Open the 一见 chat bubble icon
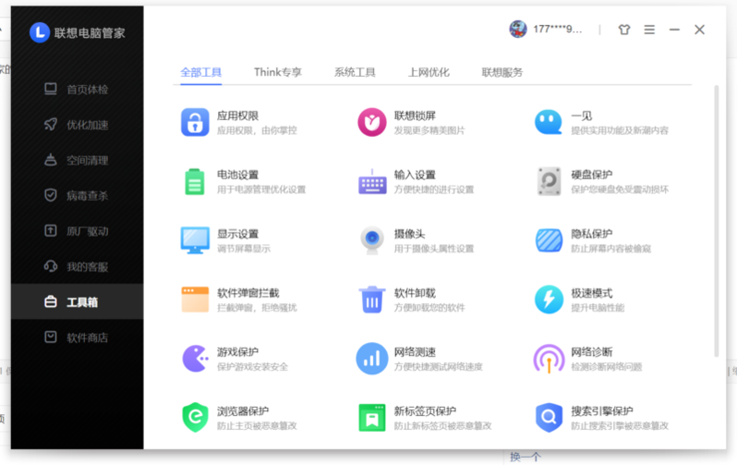This screenshot has width=737, height=465. (549, 122)
